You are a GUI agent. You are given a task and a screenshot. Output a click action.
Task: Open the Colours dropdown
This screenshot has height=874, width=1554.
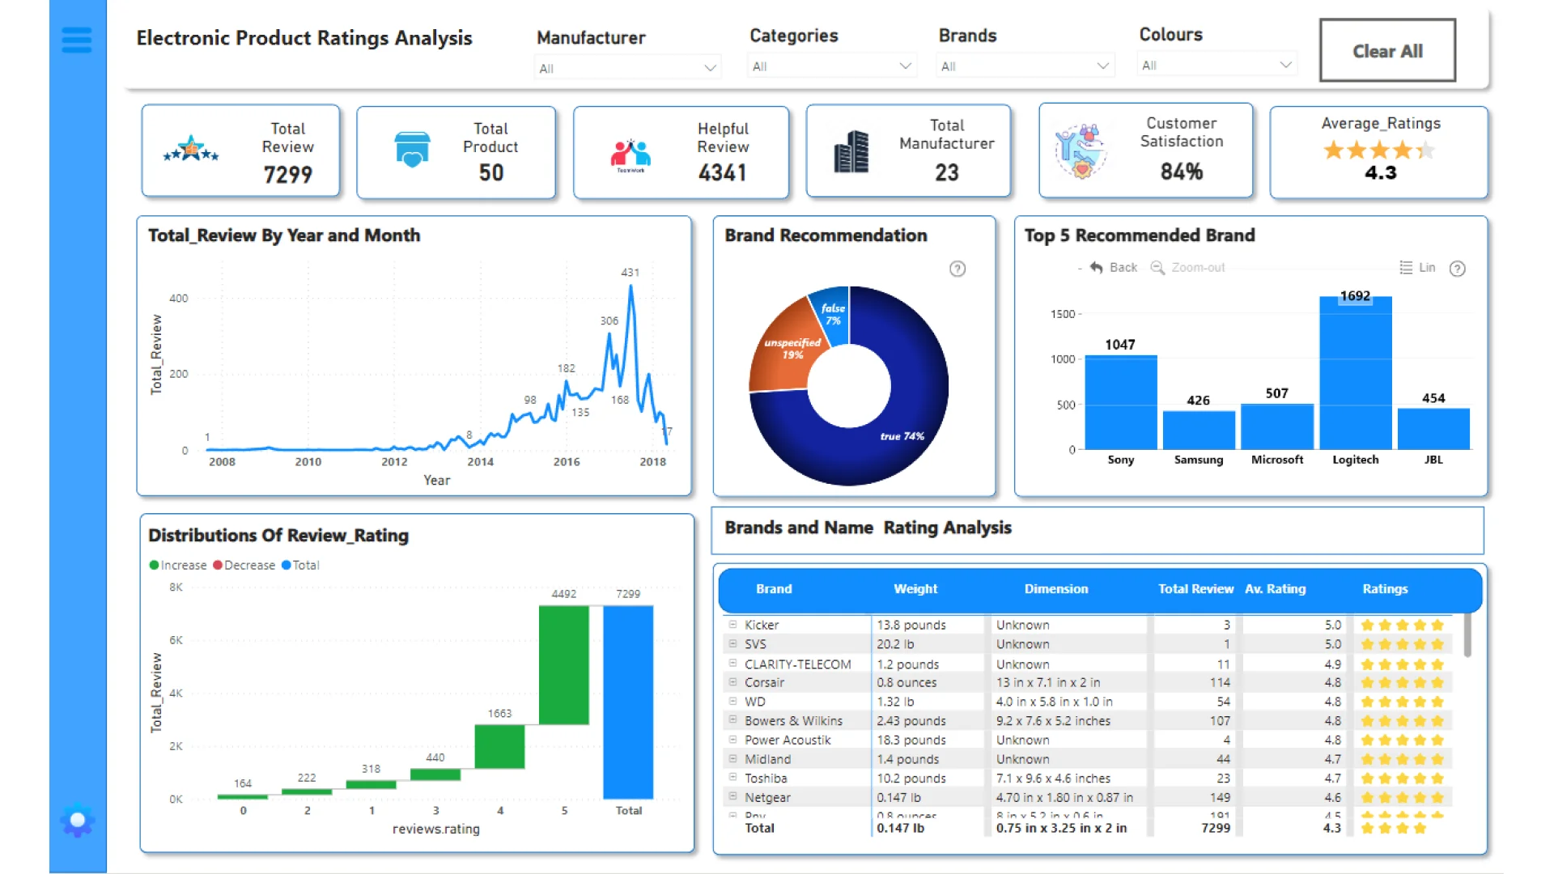pyautogui.click(x=1217, y=65)
